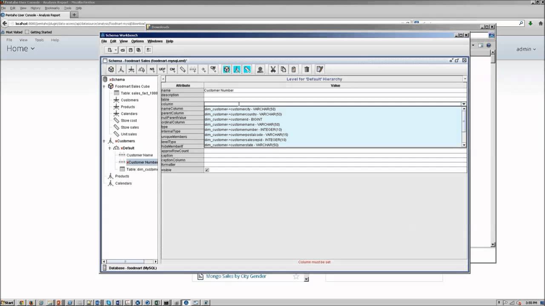Viewport: 545px width, 306px height.
Task: Click the Add Hierarchy toolbar icon
Action: click(142, 69)
